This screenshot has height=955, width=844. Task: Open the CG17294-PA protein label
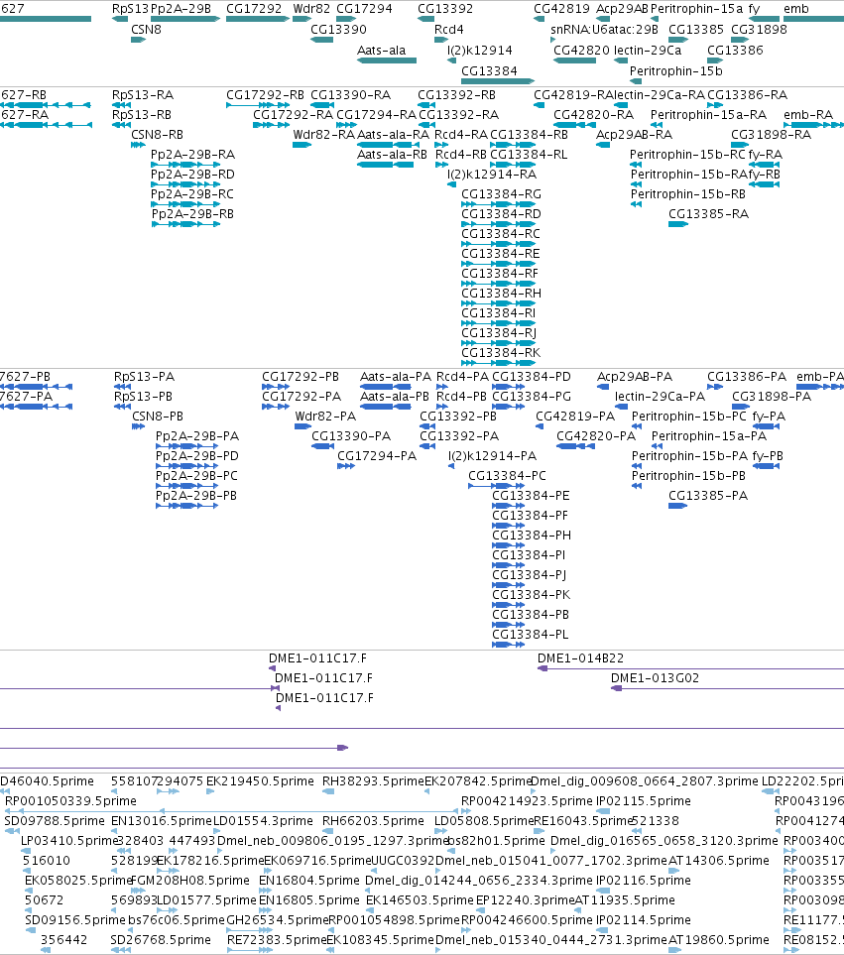click(377, 456)
